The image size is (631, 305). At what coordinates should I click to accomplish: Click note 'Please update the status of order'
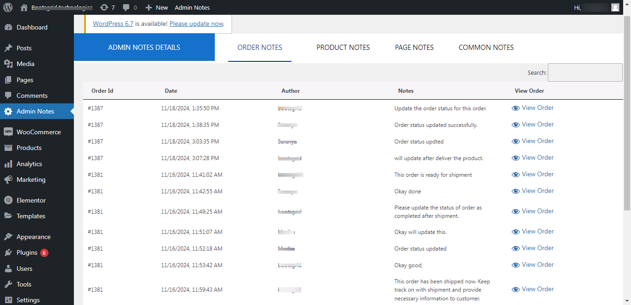click(438, 212)
